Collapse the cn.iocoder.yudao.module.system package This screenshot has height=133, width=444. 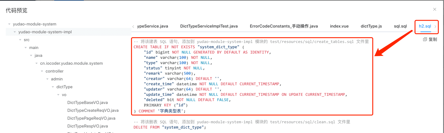tap(37, 63)
